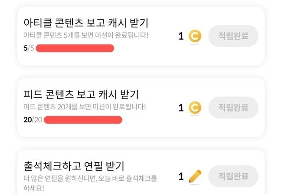Click the red 20/20 feed progress bar
The width and height of the screenshot is (282, 194).
pyautogui.click(x=83, y=119)
